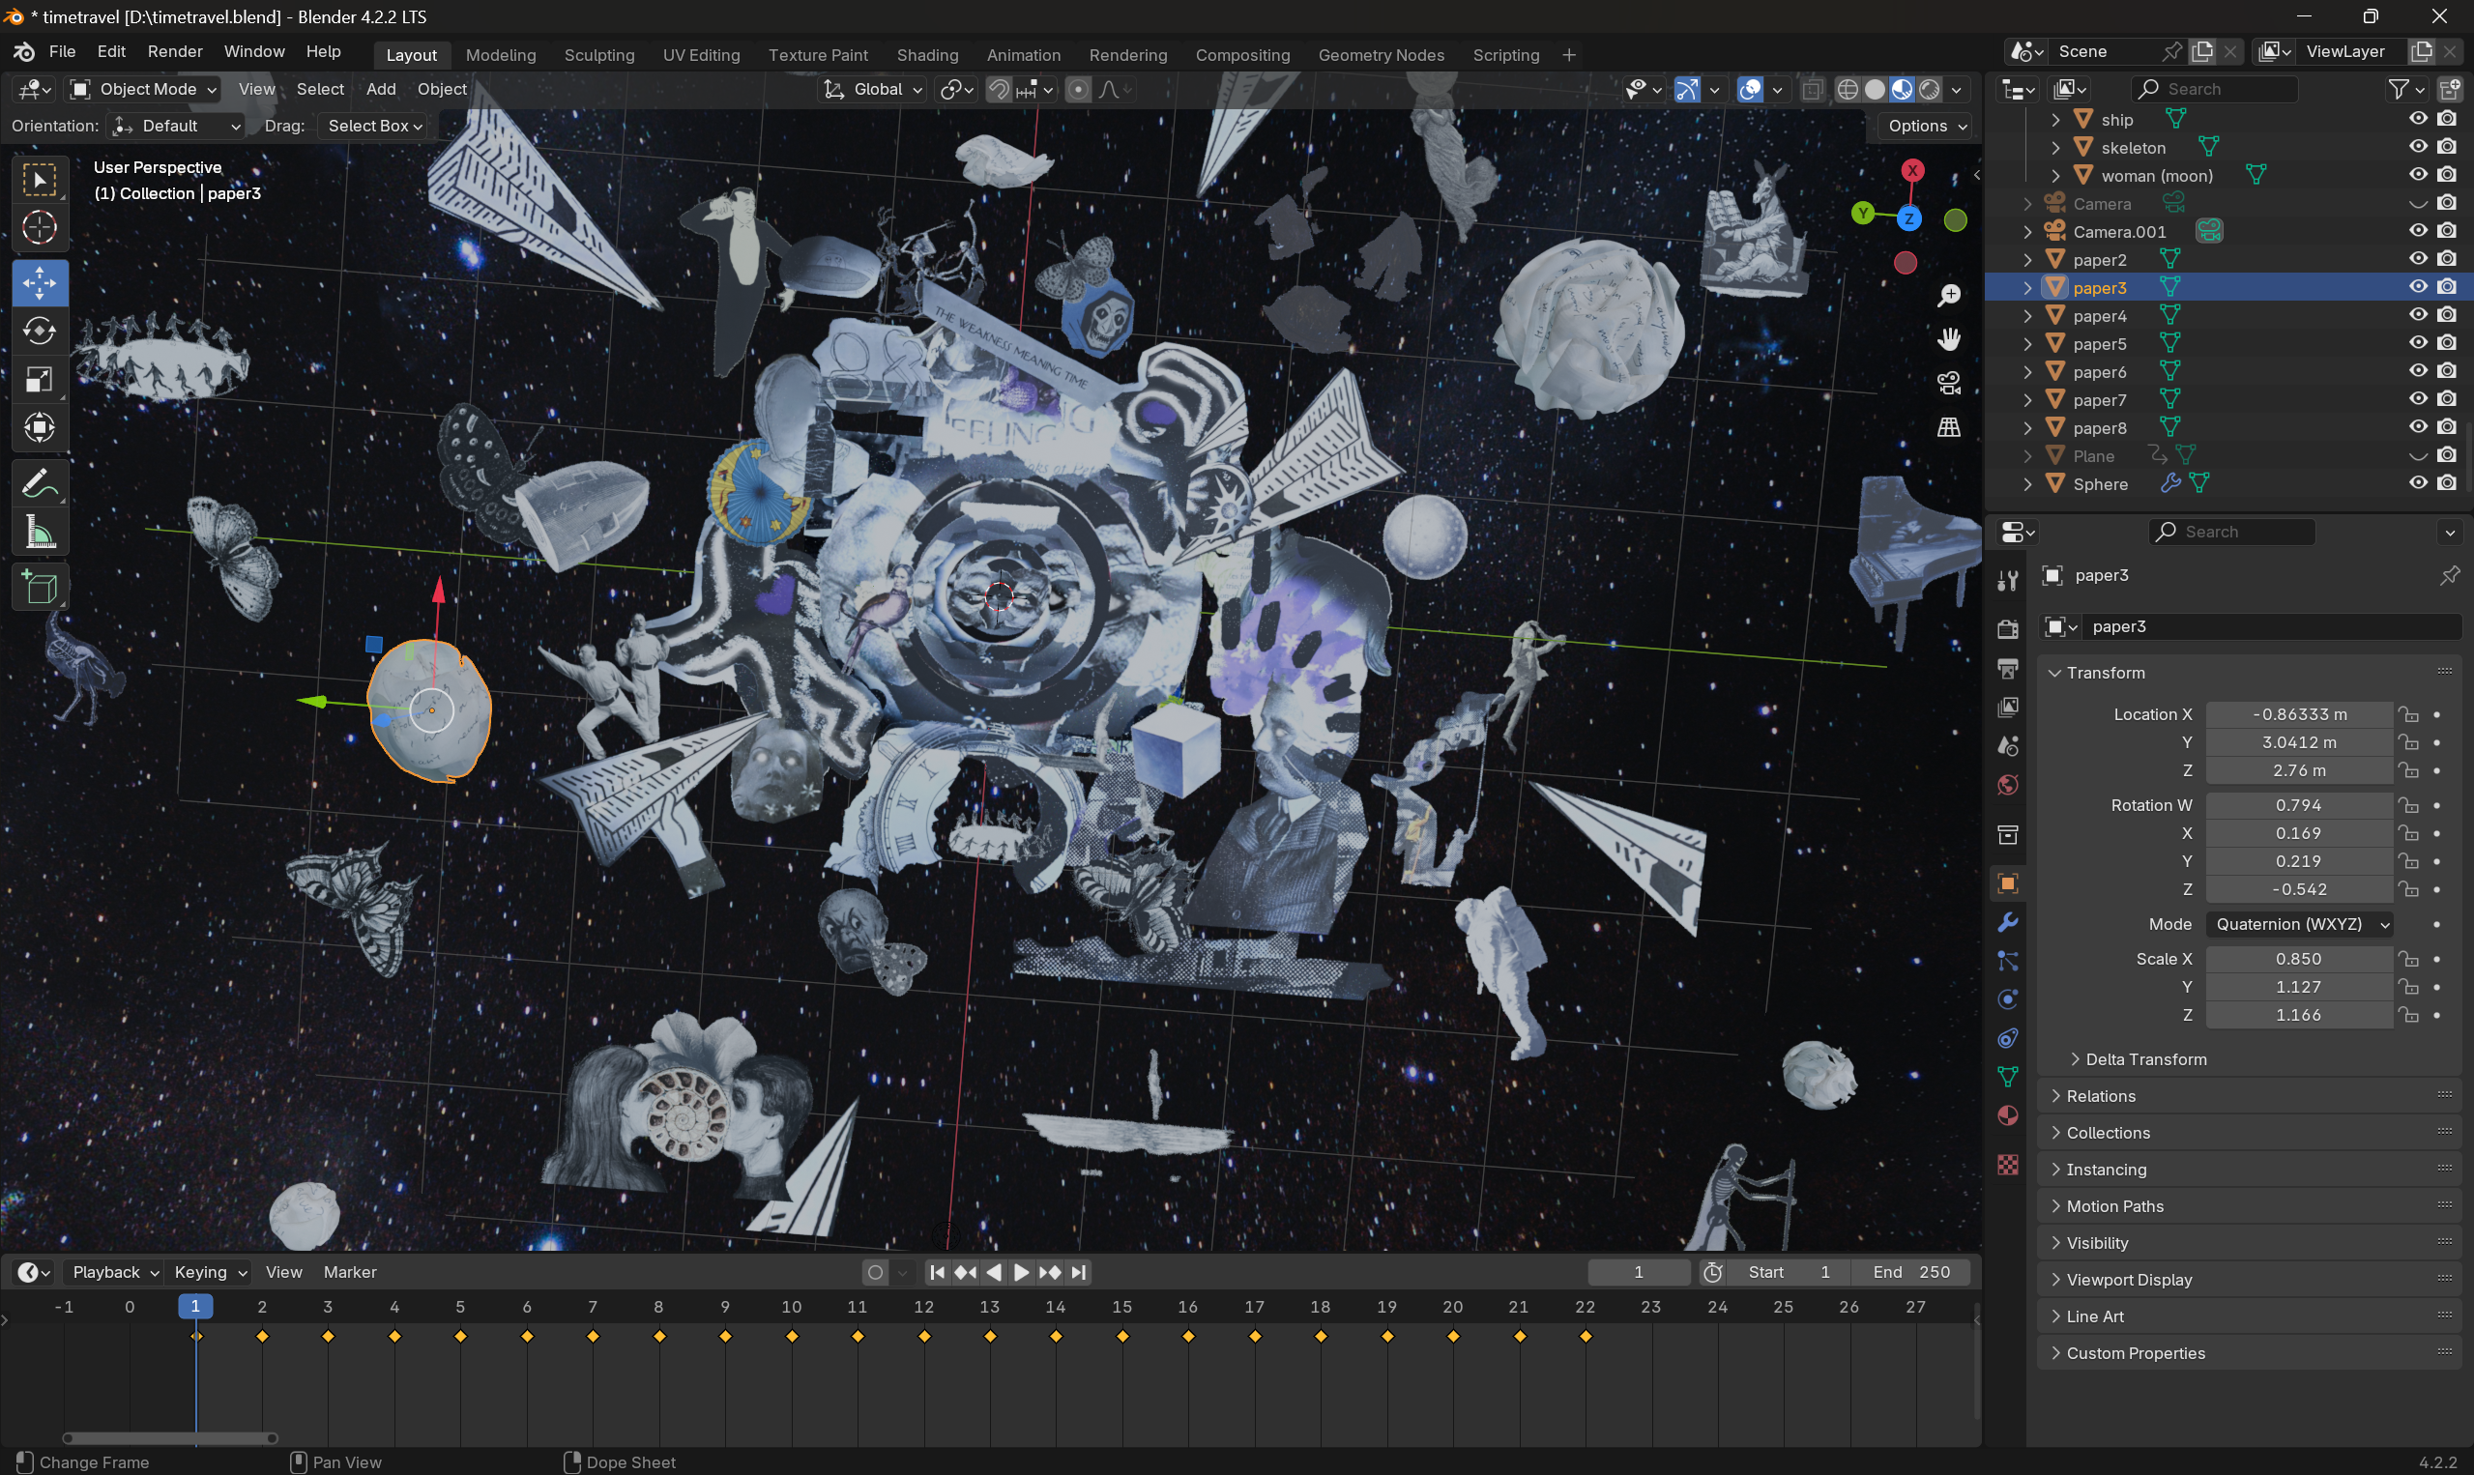Click the Options button in viewport header
The height and width of the screenshot is (1475, 2474).
1927,127
